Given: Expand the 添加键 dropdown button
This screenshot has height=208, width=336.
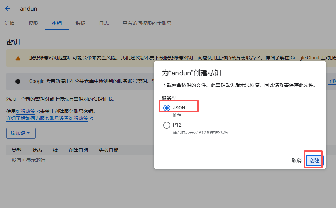Looking at the screenshot, I should [x=21, y=133].
